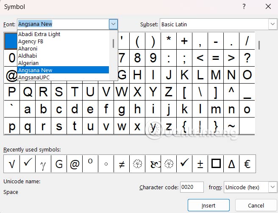Select AngsanaUPC font in list
278x213 pixels.
[63, 77]
